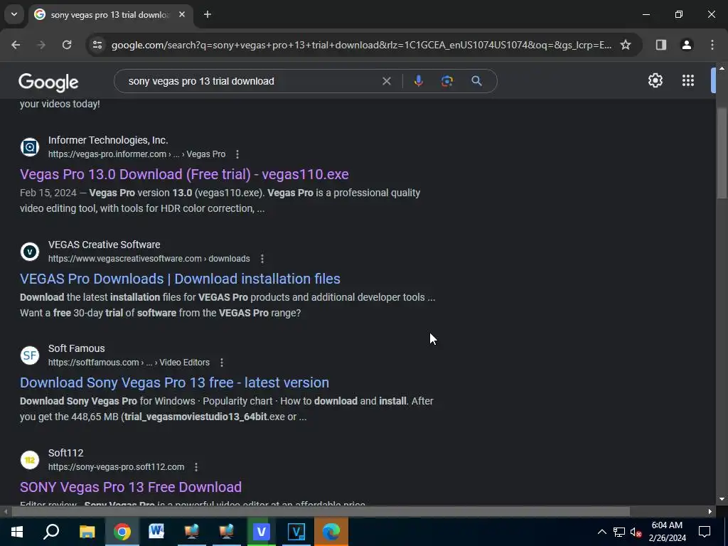The height and width of the screenshot is (546, 728).
Task: Close the sony vegas pro tab
Action: (182, 14)
